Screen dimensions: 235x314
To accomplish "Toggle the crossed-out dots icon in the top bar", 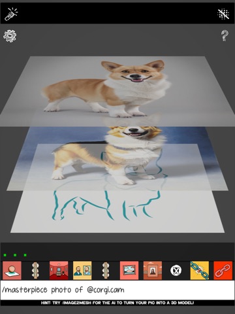I will (223, 14).
